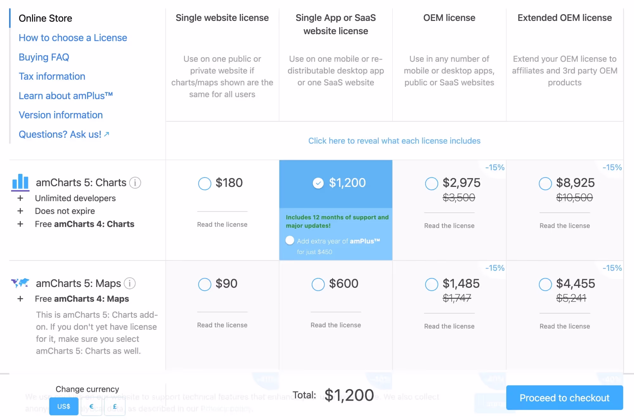The image size is (634, 420).
Task: Select the $180 Charts single website license
Action: tap(204, 183)
